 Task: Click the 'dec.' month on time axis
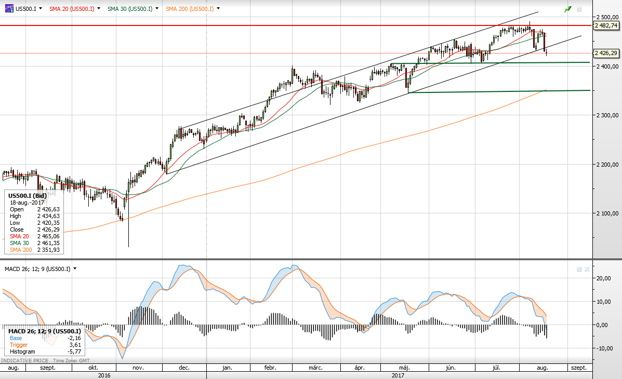pos(184,368)
